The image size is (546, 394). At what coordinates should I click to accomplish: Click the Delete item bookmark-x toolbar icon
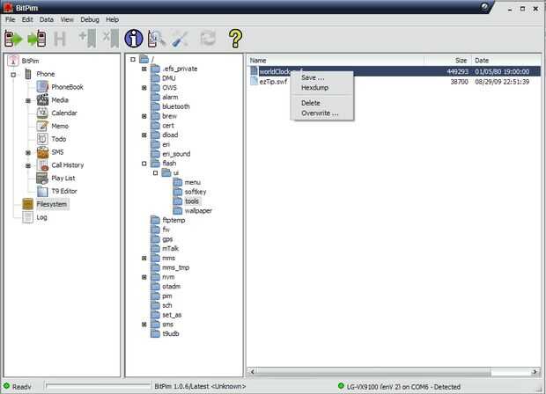[x=111, y=38]
